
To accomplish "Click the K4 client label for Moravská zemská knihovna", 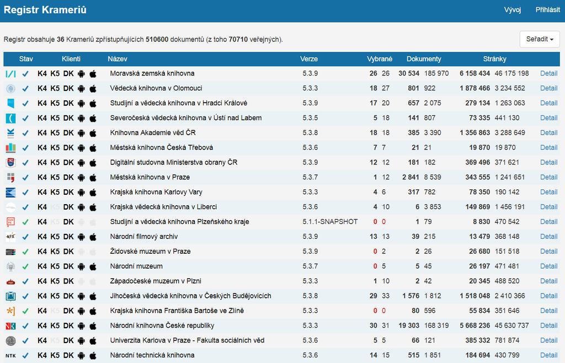I will 42,73.
